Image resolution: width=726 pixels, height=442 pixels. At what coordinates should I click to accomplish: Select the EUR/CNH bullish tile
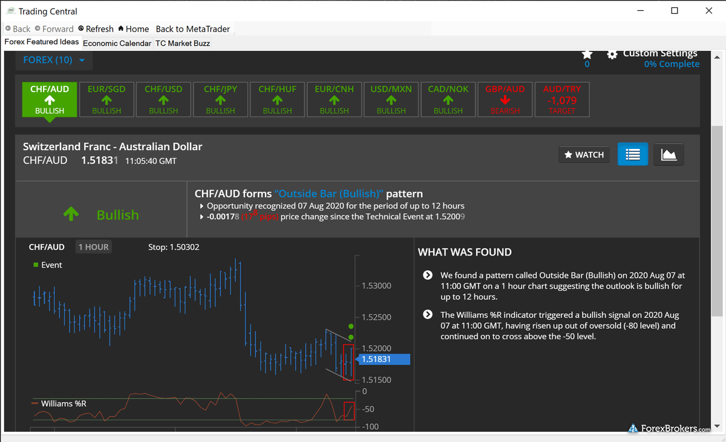[334, 99]
